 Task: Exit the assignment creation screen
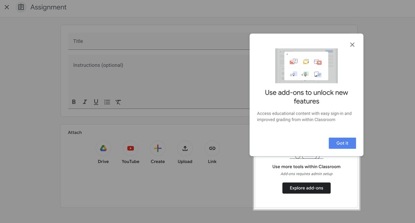point(6,7)
